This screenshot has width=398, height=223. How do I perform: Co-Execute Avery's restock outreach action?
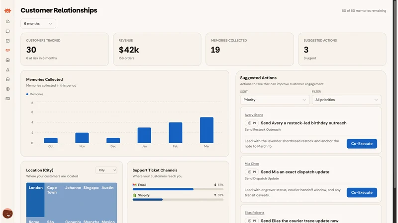pyautogui.click(x=362, y=144)
